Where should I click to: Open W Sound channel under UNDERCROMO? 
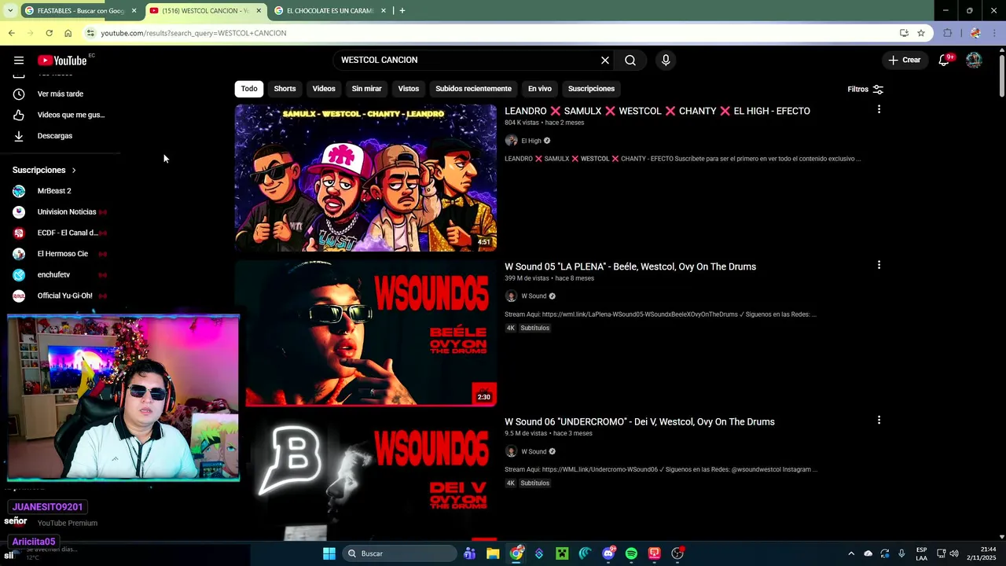pos(534,451)
